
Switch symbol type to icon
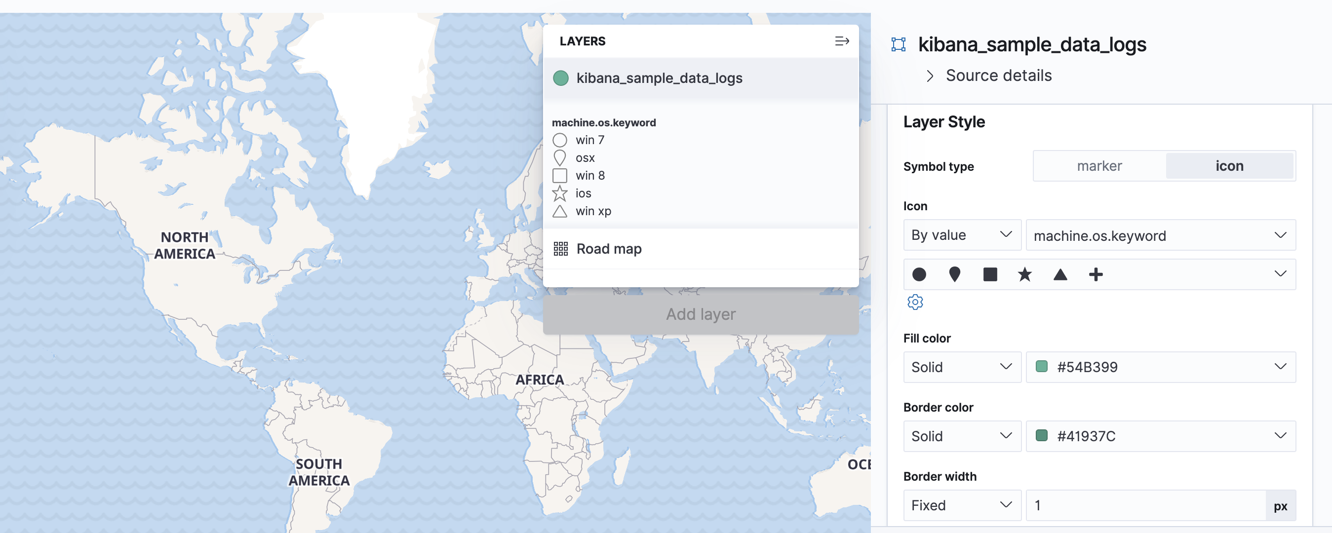1229,166
